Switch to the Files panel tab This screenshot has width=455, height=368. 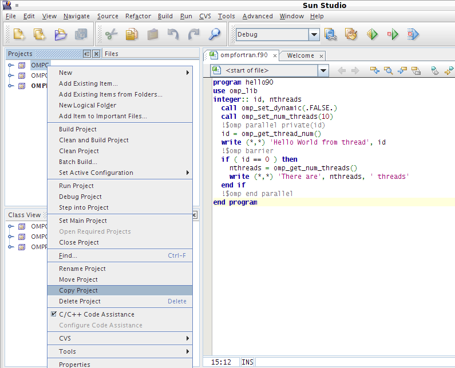point(112,54)
